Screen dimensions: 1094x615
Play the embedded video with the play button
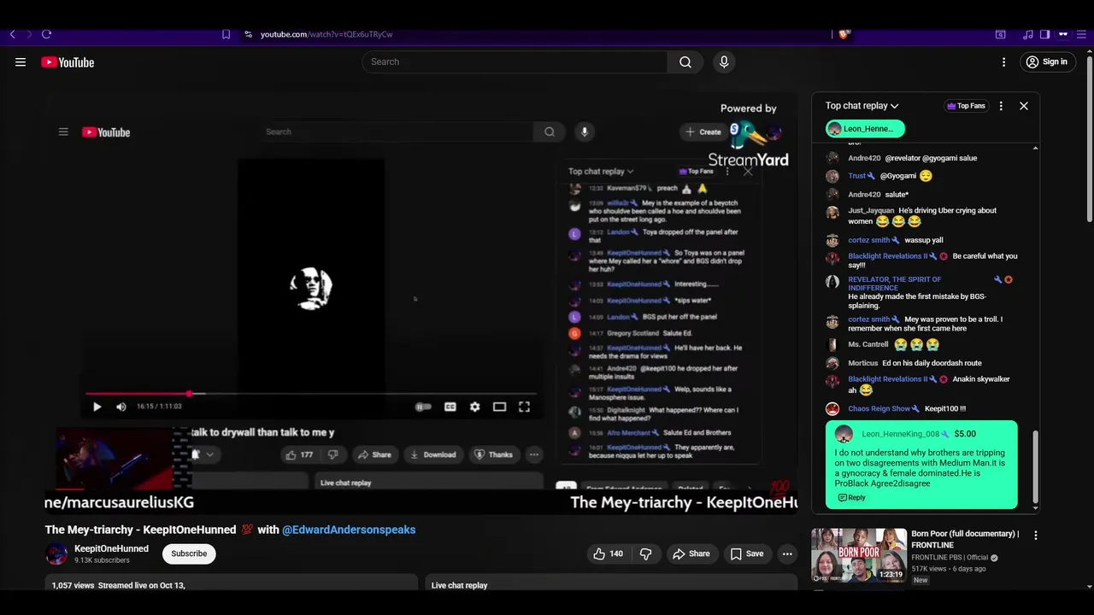point(97,407)
